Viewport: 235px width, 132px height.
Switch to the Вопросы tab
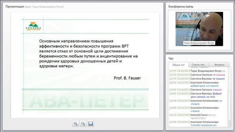click(x=219, y=65)
